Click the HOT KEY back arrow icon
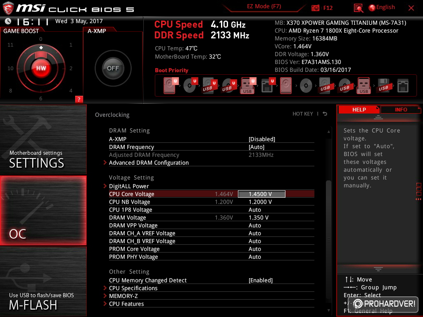The image size is (423, 317). 325,114
